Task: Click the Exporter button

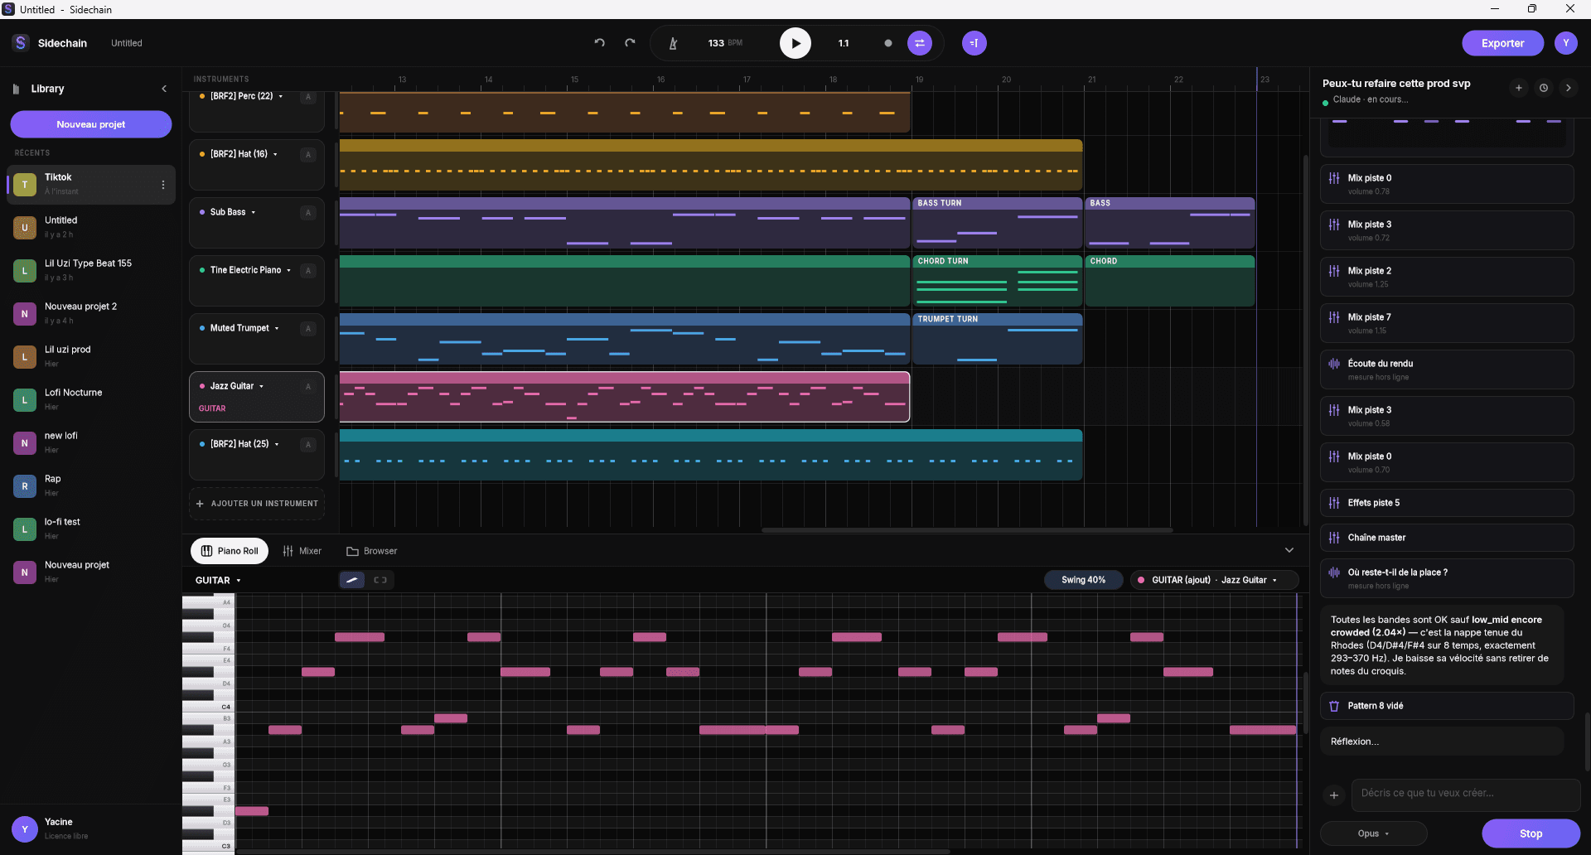Action: point(1502,43)
